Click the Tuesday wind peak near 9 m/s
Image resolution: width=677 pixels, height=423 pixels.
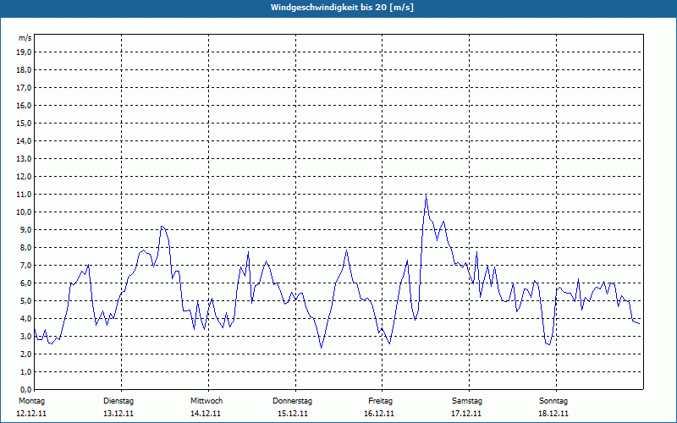(162, 226)
